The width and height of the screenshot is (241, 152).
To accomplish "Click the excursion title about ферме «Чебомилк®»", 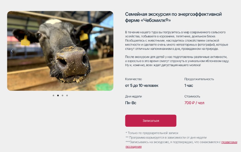I will click(174, 17).
